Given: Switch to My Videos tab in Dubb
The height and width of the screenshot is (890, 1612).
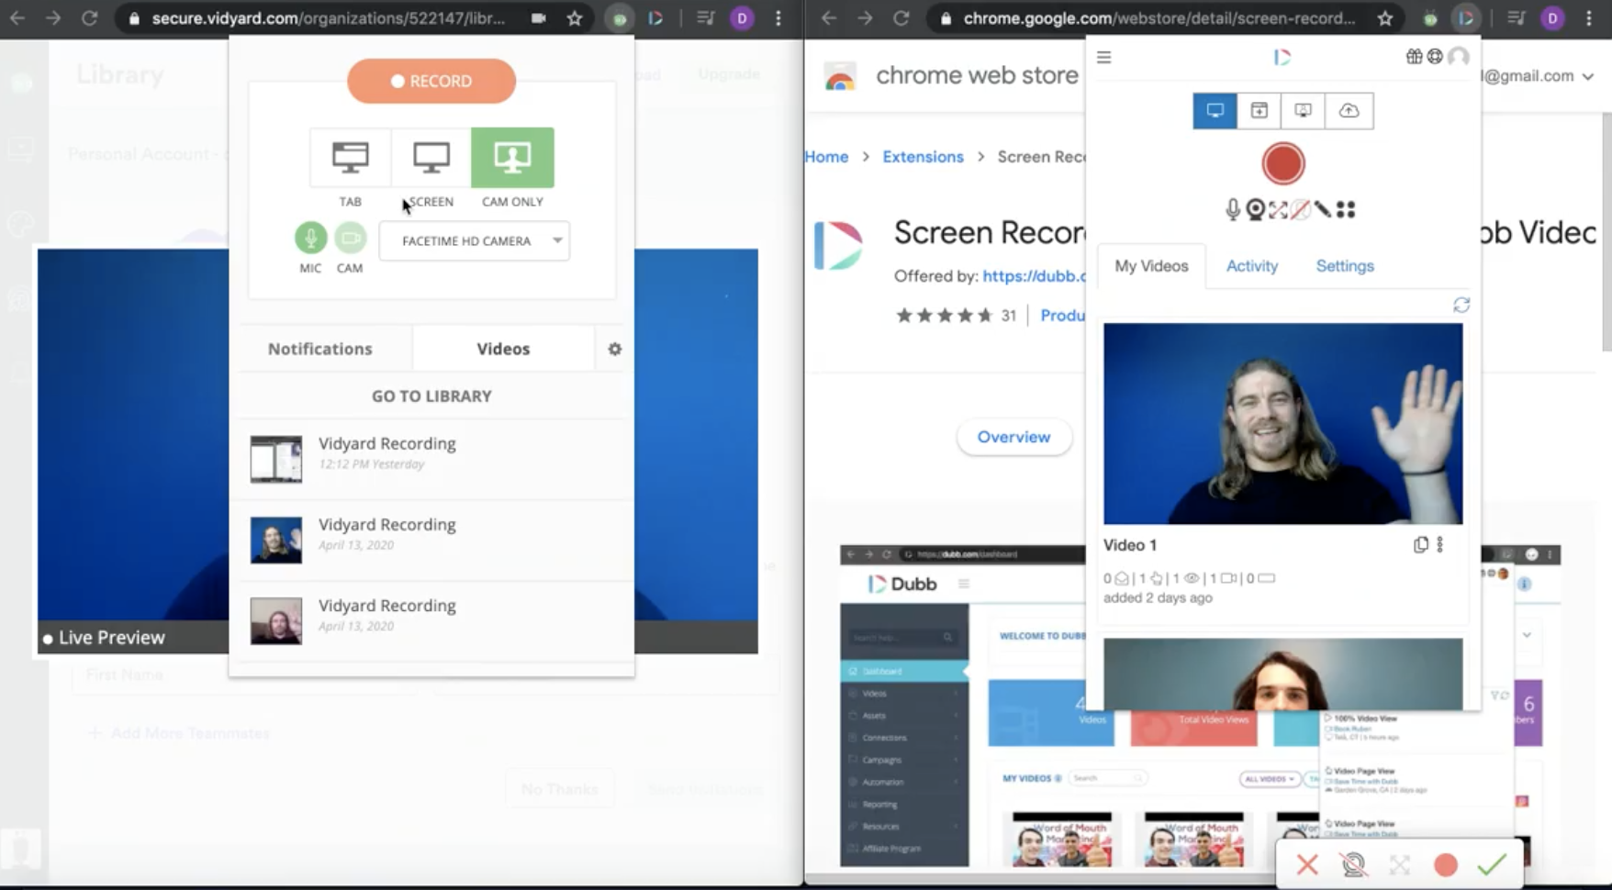Looking at the screenshot, I should pyautogui.click(x=1151, y=266).
